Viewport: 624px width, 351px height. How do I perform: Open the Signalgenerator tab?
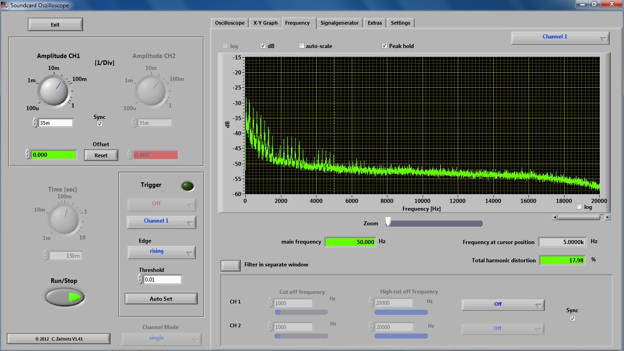click(339, 23)
